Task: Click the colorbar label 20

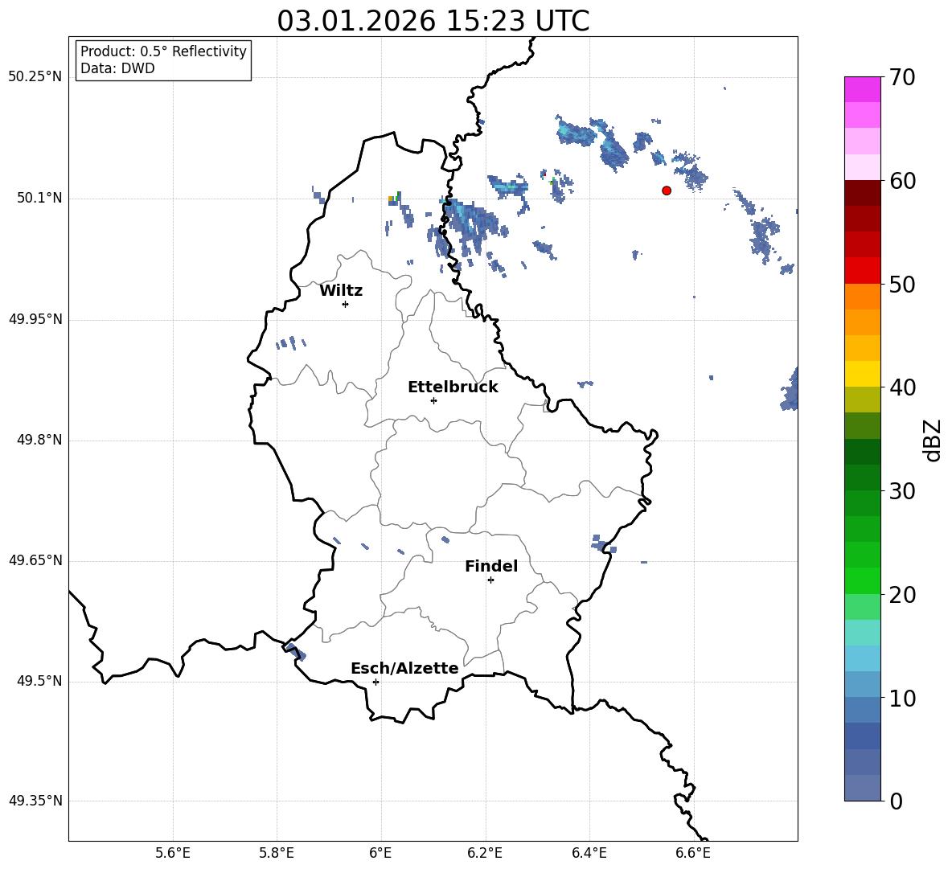Action: click(x=902, y=595)
